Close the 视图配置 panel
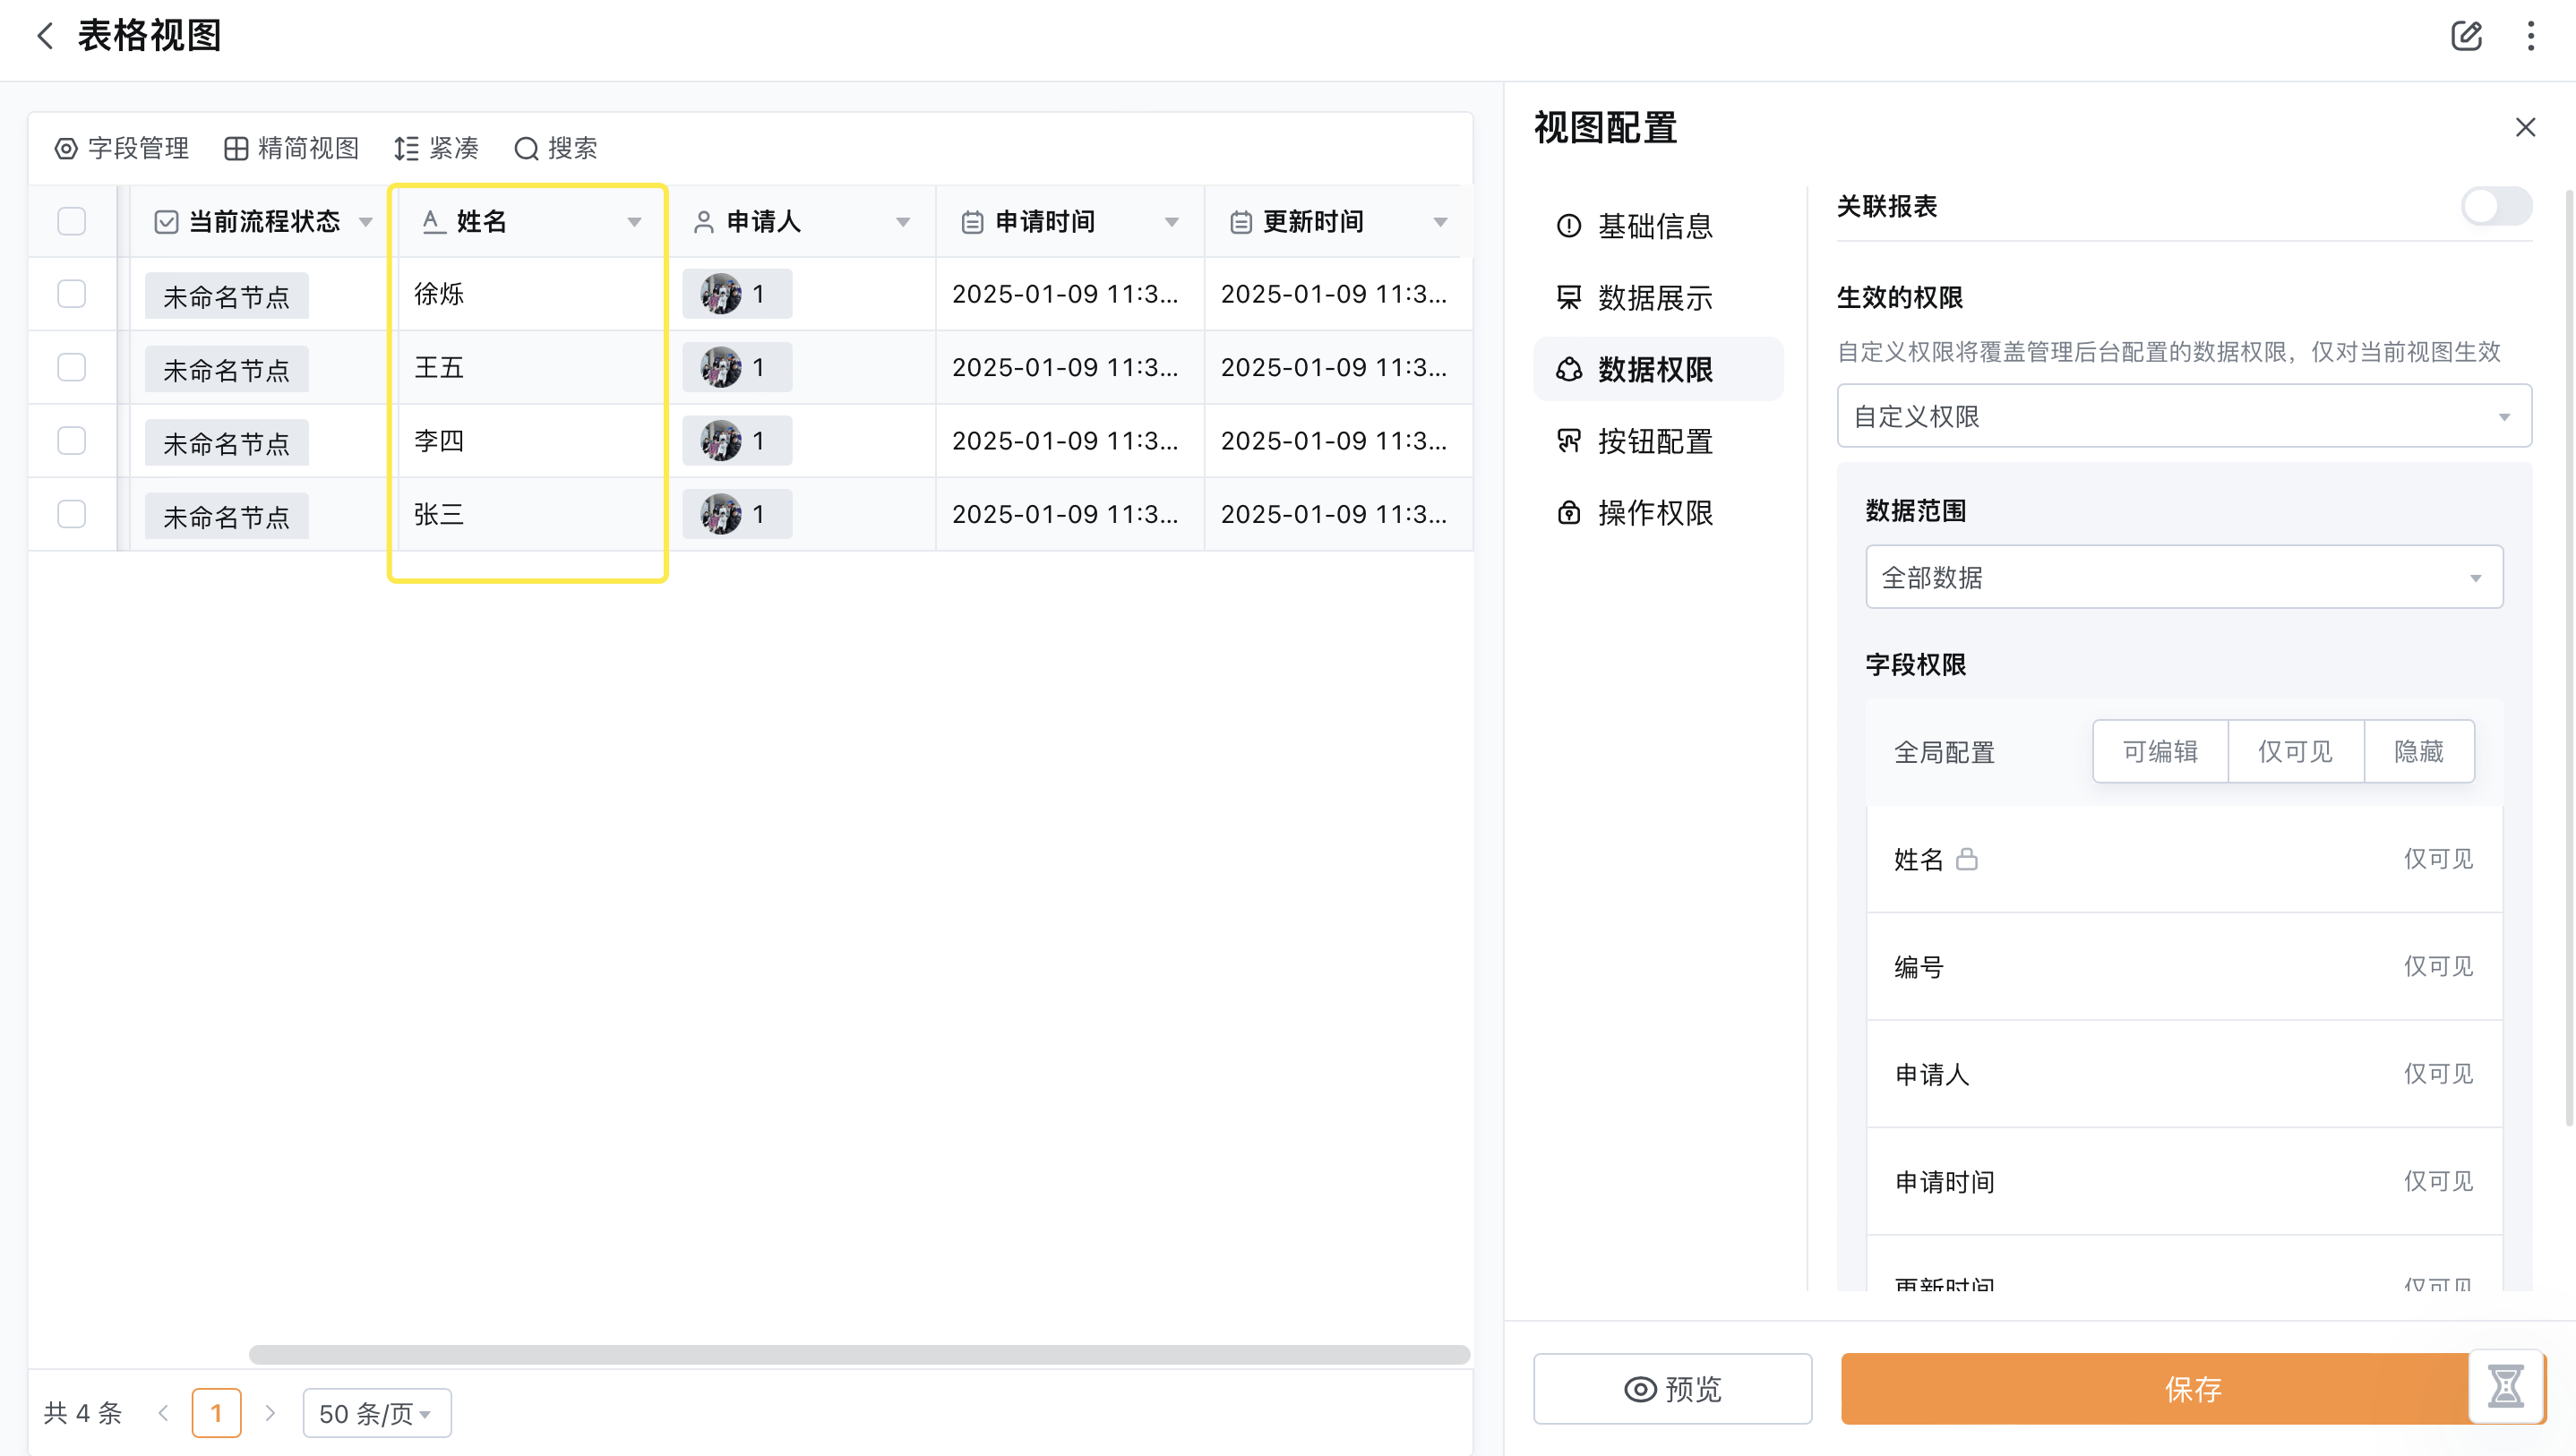Screen dimensions: 2576x1456 coord(2525,128)
